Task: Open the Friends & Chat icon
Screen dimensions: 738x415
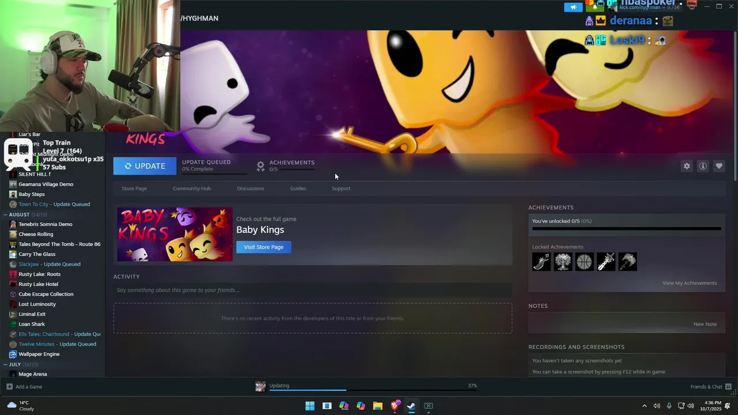Action: tap(728, 387)
